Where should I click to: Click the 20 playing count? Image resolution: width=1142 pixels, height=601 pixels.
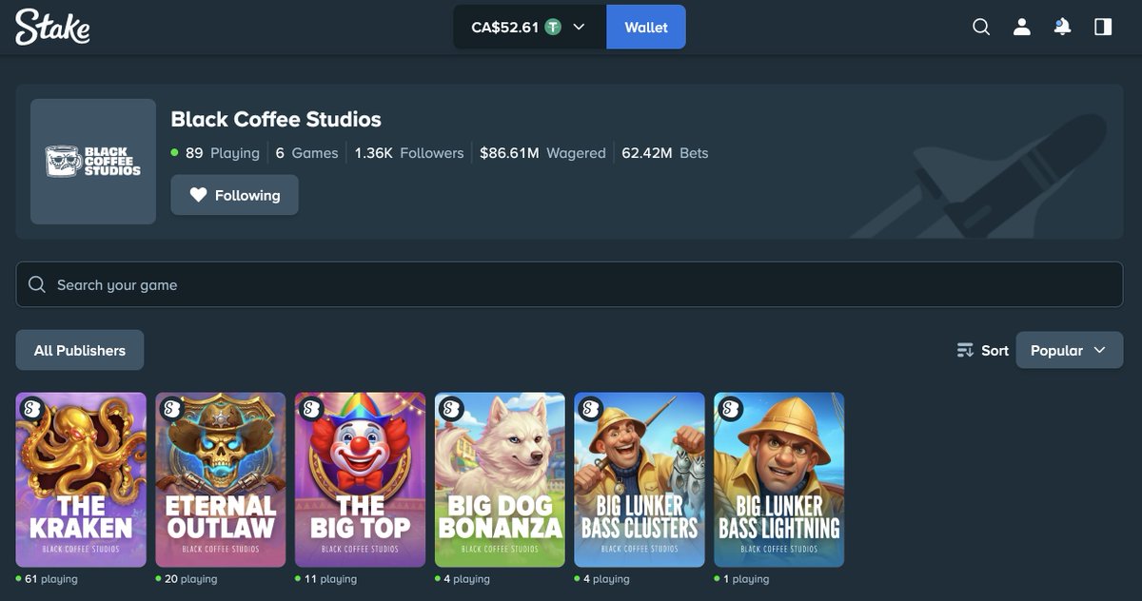(x=187, y=579)
